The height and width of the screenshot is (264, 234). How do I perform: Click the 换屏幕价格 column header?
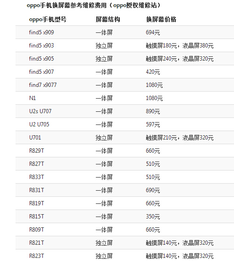[x=161, y=19]
